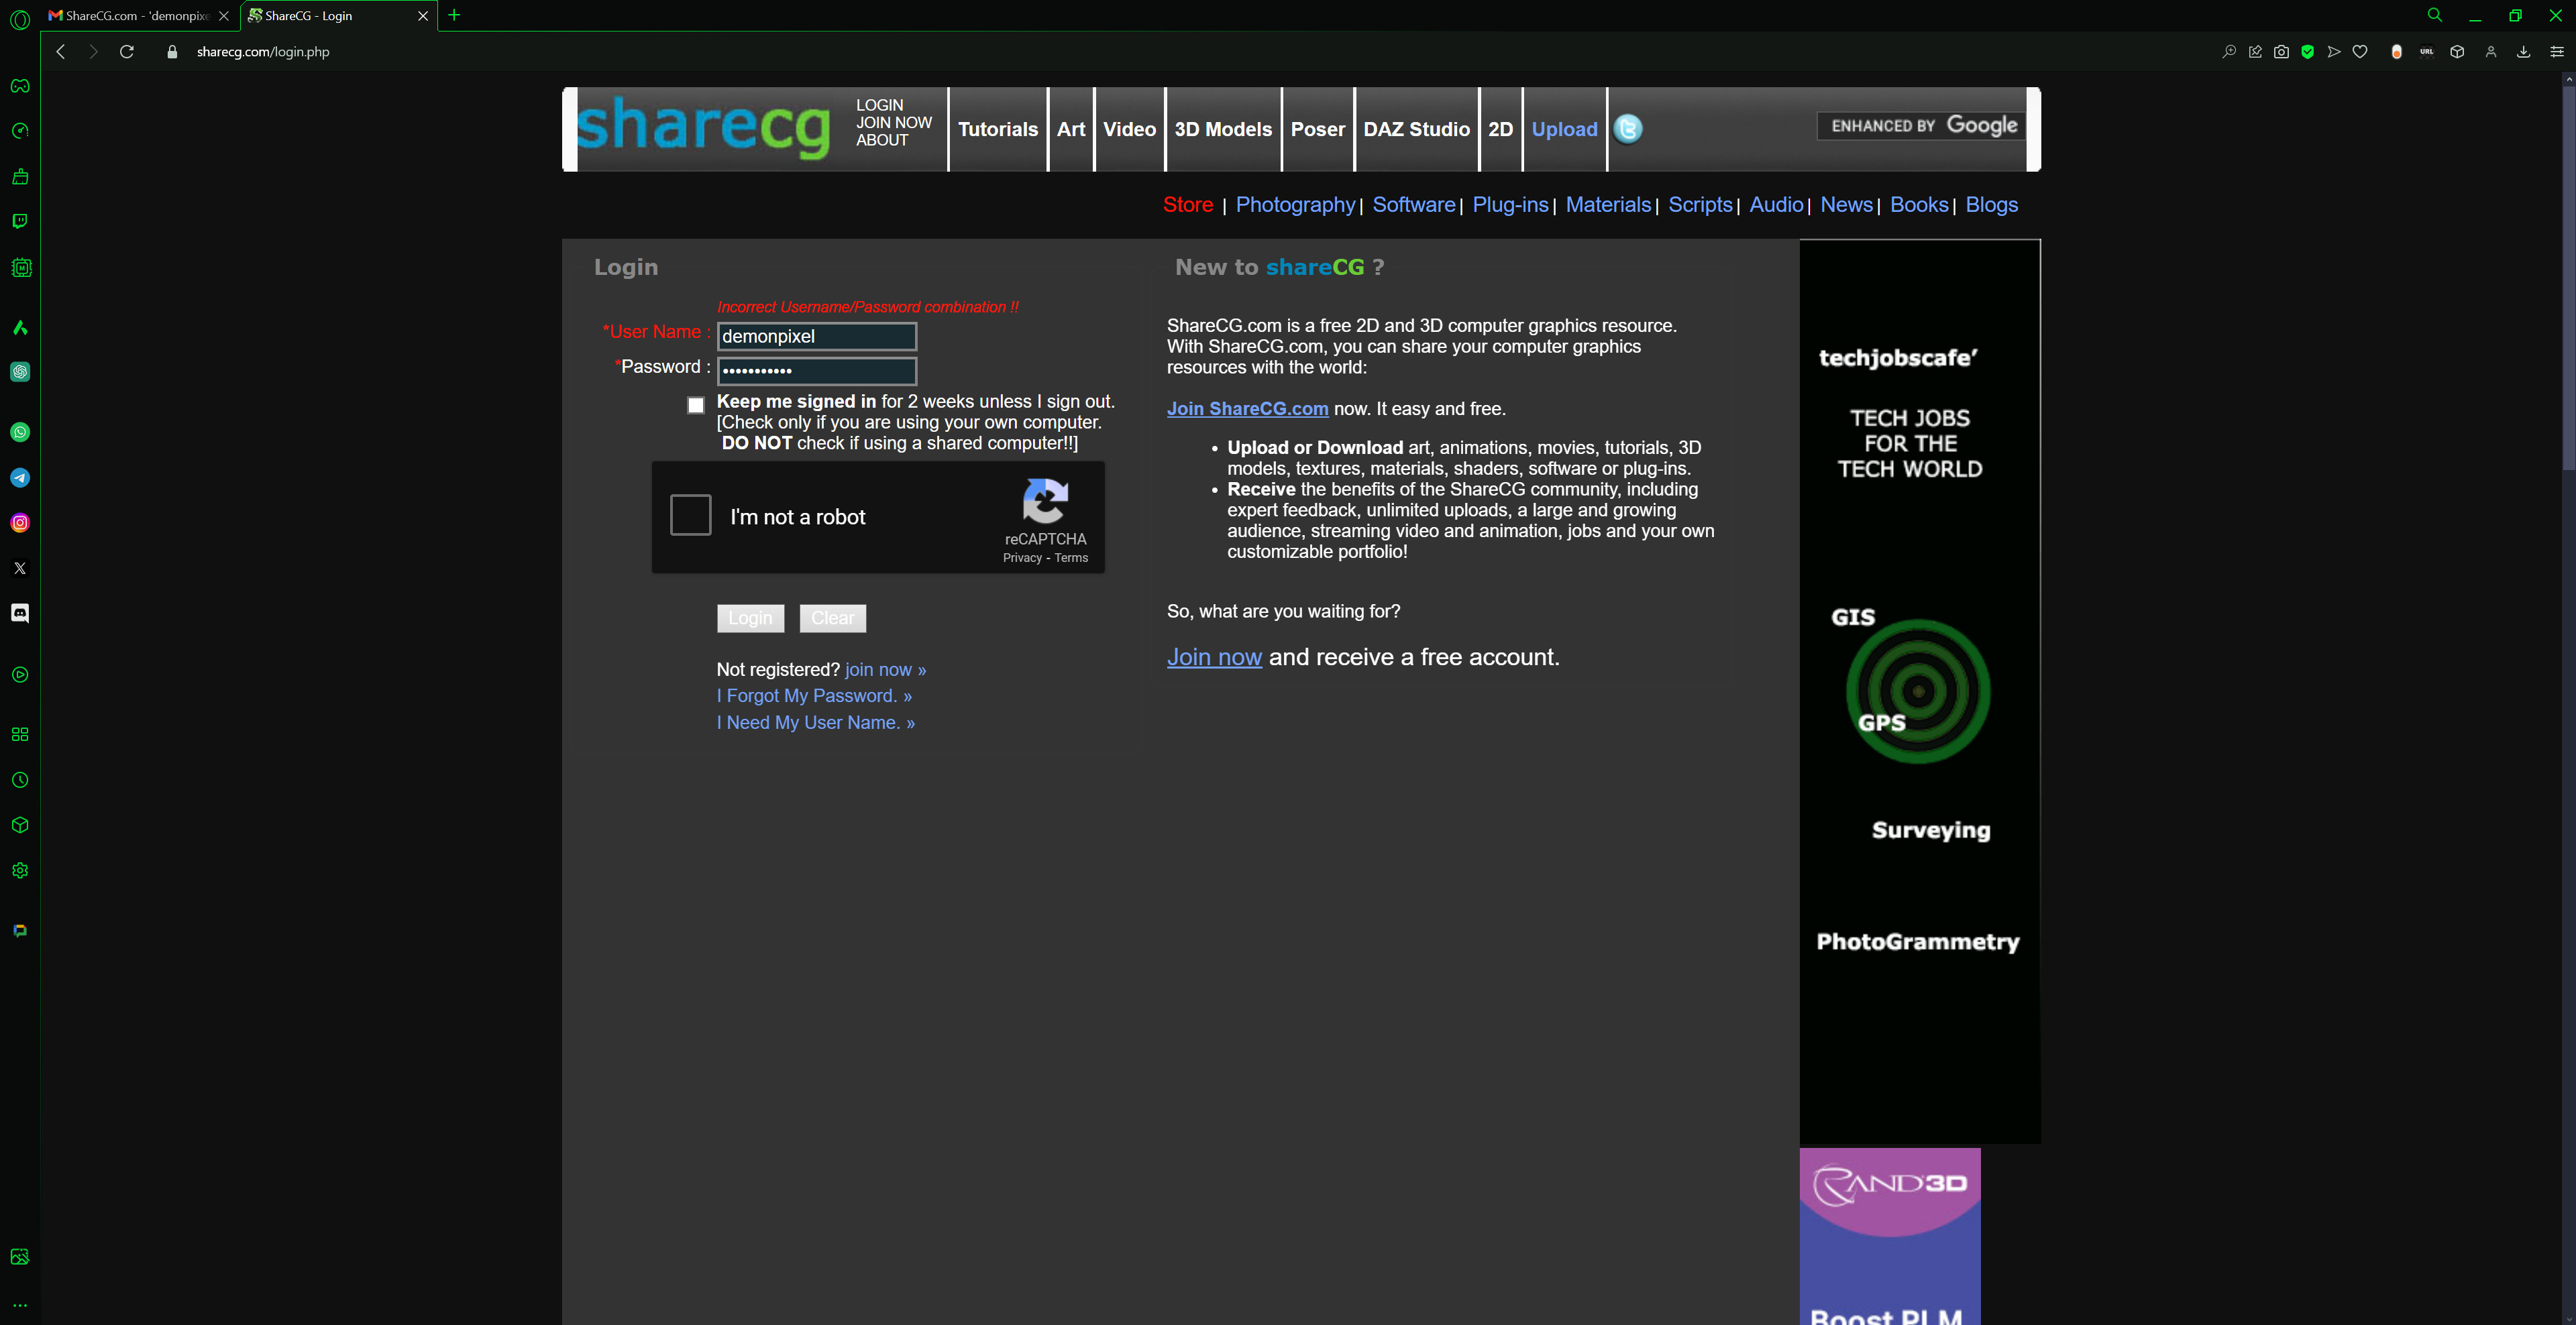
Task: Click the Twitter bird icon in site header
Action: pos(1627,129)
